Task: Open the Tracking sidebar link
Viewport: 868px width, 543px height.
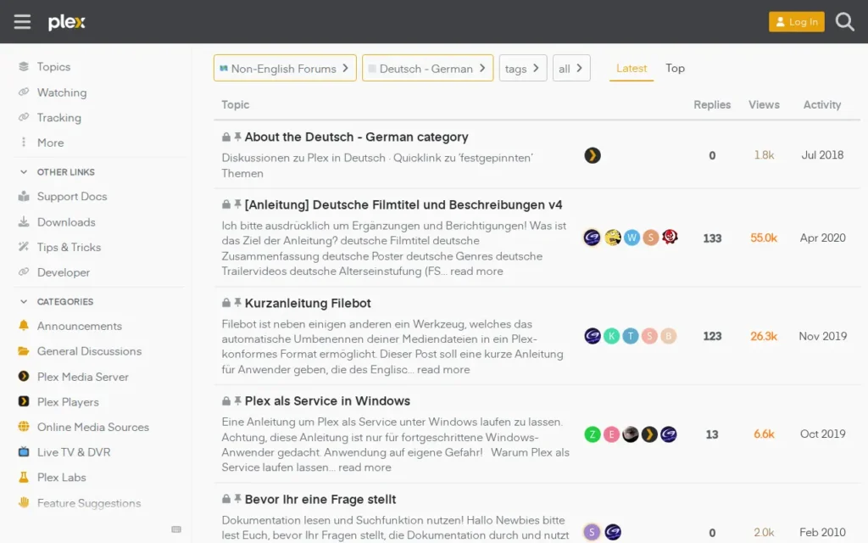Action: pos(58,117)
